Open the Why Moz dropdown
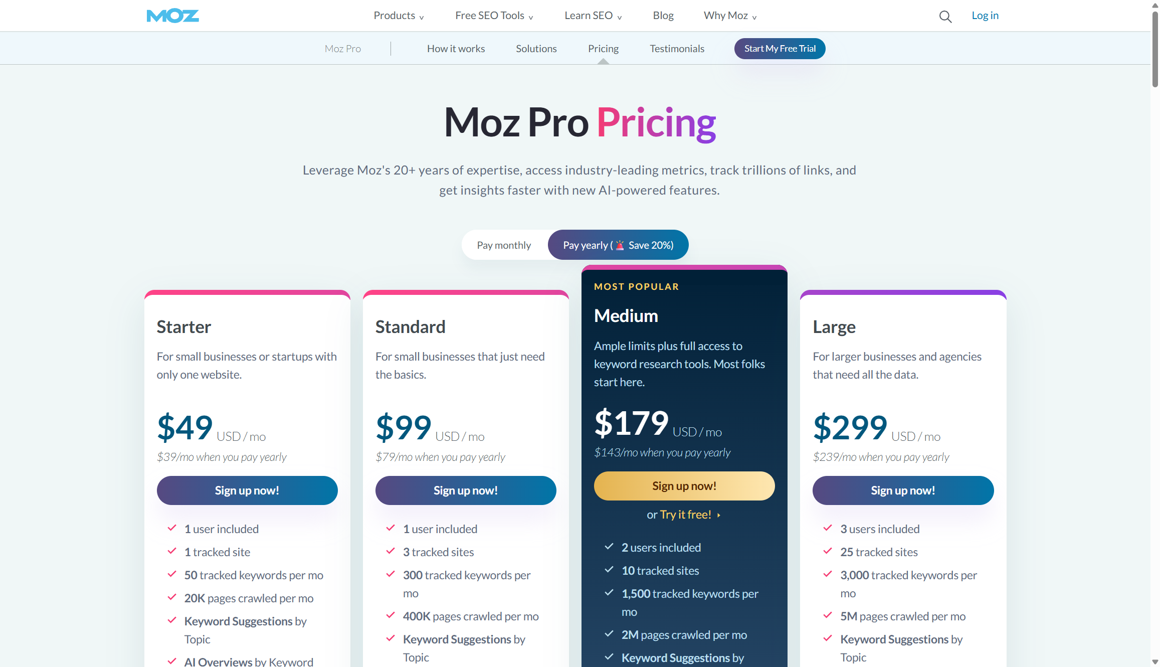Screen dimensions: 1160x667 point(729,16)
